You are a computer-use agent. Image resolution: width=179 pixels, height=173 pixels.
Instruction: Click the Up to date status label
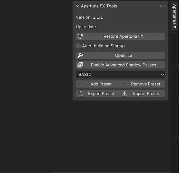click(86, 27)
